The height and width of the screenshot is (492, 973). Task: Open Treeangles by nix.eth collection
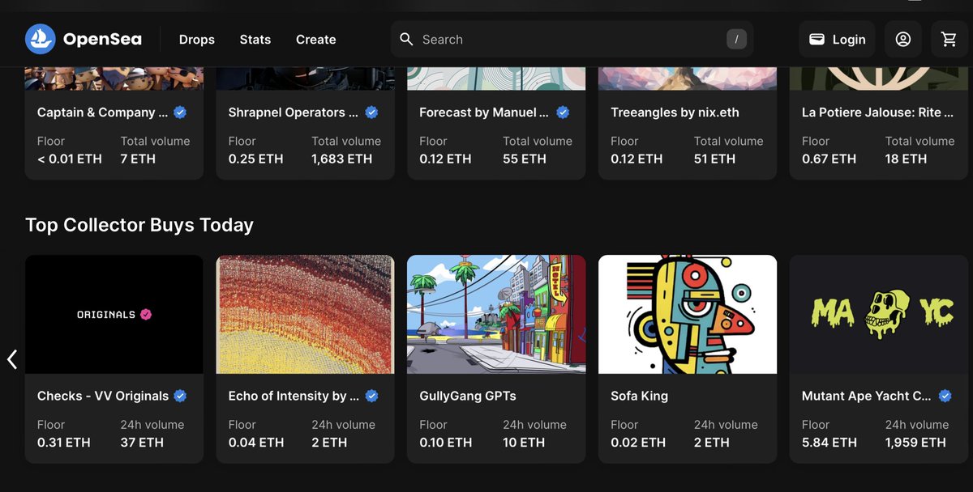675,112
